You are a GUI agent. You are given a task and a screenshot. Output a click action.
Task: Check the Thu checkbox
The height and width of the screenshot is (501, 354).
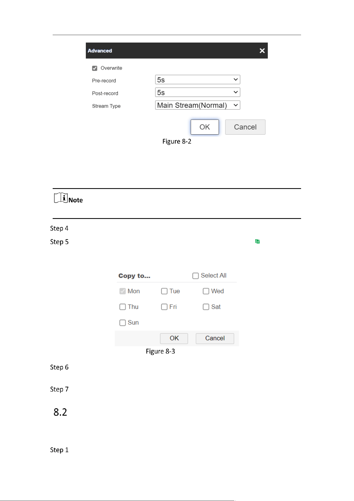pos(122,307)
